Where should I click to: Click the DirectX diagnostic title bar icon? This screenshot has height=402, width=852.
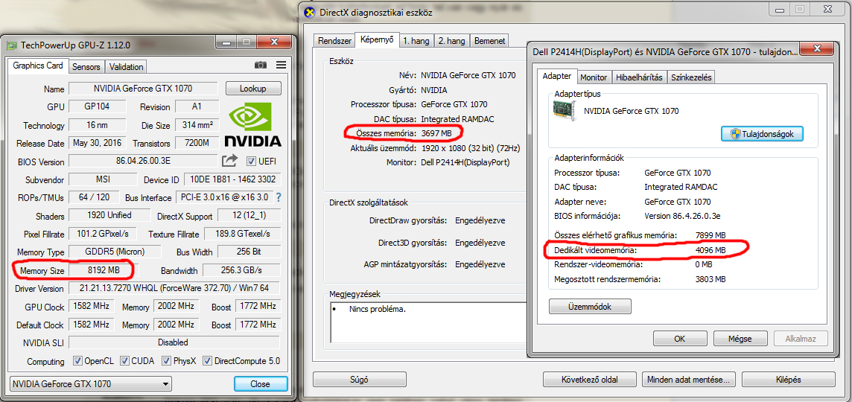point(310,11)
